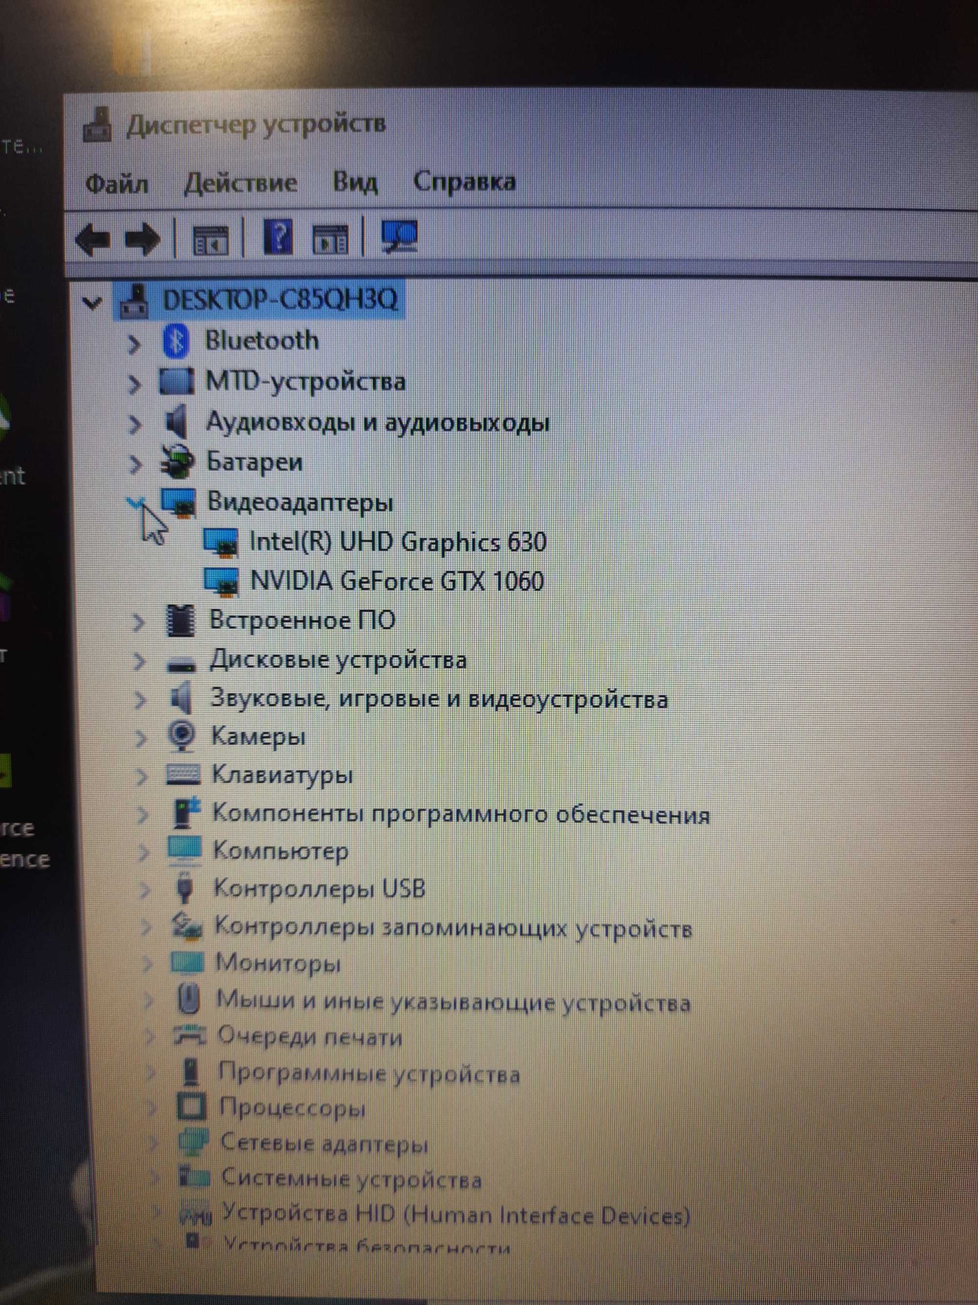
Task: Click the Встроенное ПО chip icon
Action: click(180, 620)
